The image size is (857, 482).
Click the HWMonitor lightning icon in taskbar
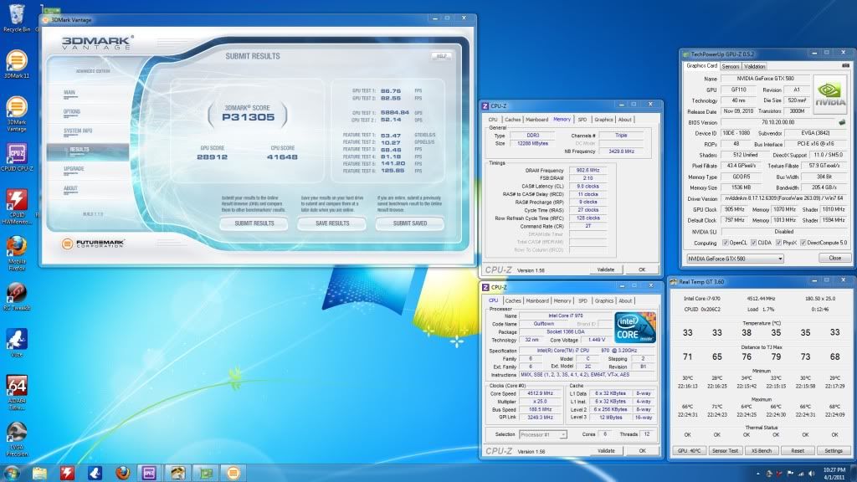click(67, 473)
